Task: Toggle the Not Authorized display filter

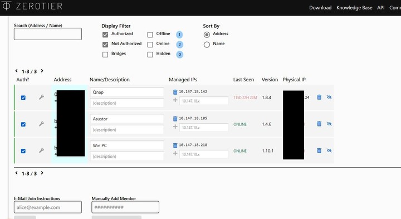Action: (x=105, y=45)
